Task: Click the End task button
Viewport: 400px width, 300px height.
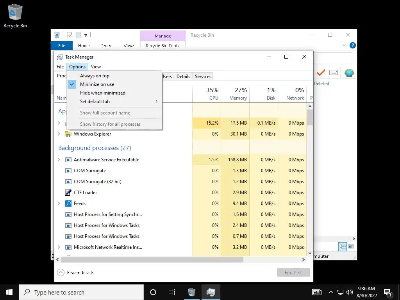Action: coord(293,272)
